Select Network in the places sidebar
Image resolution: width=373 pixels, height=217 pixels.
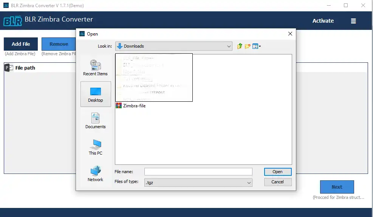click(95, 174)
